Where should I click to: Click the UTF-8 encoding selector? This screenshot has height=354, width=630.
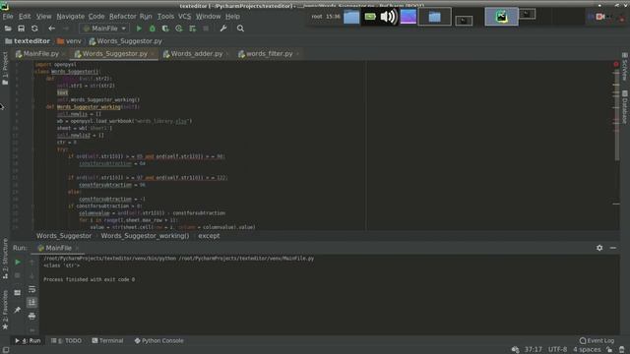558,350
